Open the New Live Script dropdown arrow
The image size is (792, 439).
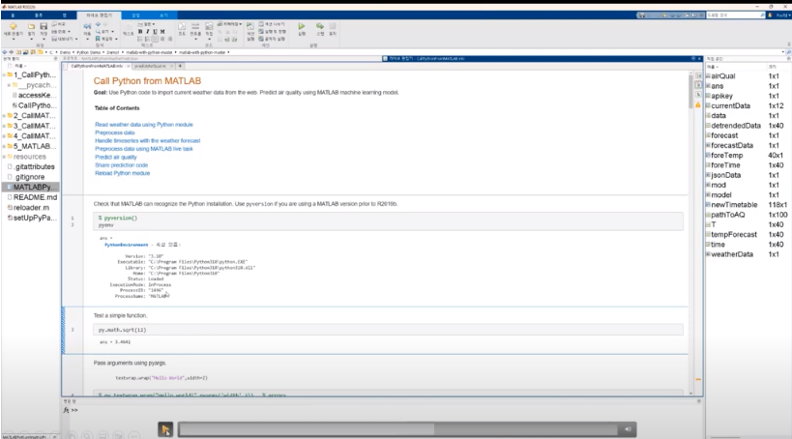coord(14,39)
